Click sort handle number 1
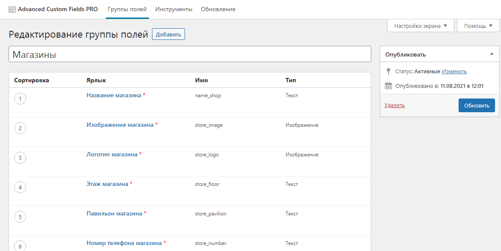 20,99
